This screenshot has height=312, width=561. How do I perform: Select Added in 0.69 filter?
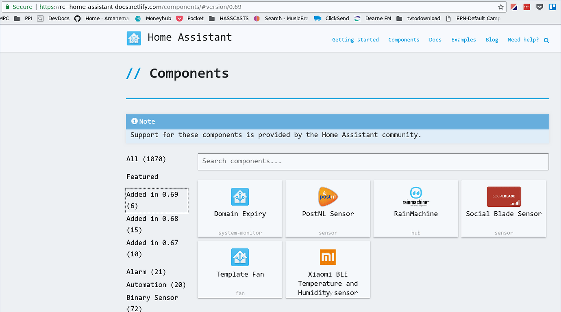click(x=157, y=200)
